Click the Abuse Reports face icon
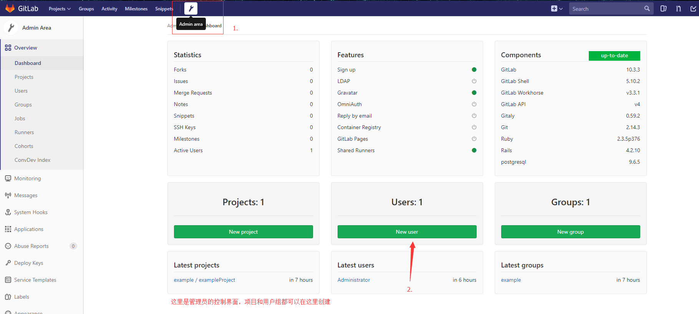 pyautogui.click(x=8, y=246)
